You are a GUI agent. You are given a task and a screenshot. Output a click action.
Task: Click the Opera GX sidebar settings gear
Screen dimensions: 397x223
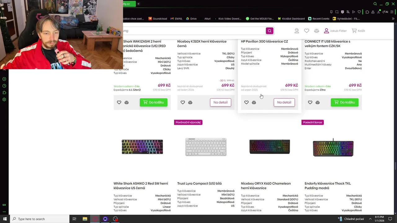click(x=4, y=99)
